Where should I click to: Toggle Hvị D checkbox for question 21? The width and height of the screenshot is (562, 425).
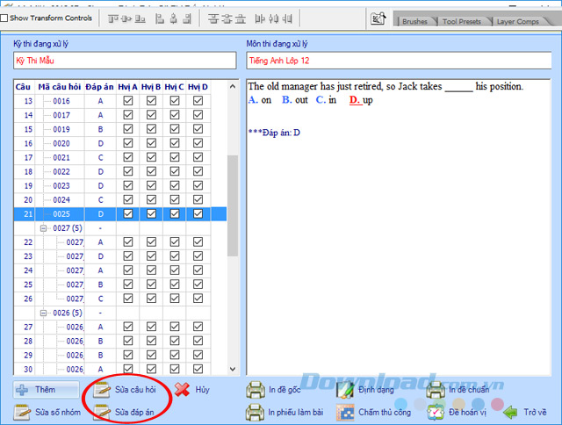tap(198, 213)
